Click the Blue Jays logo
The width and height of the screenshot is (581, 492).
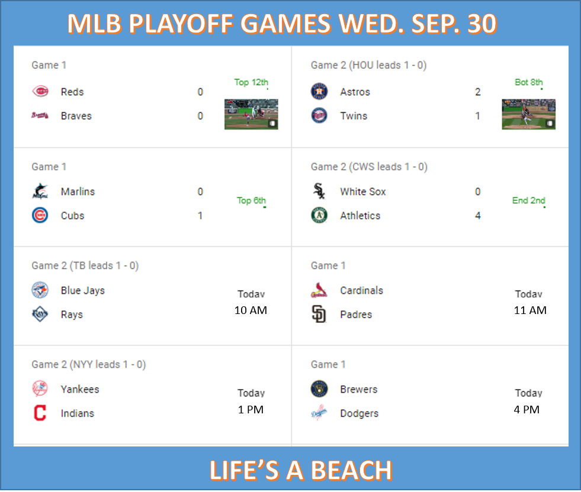(40, 290)
